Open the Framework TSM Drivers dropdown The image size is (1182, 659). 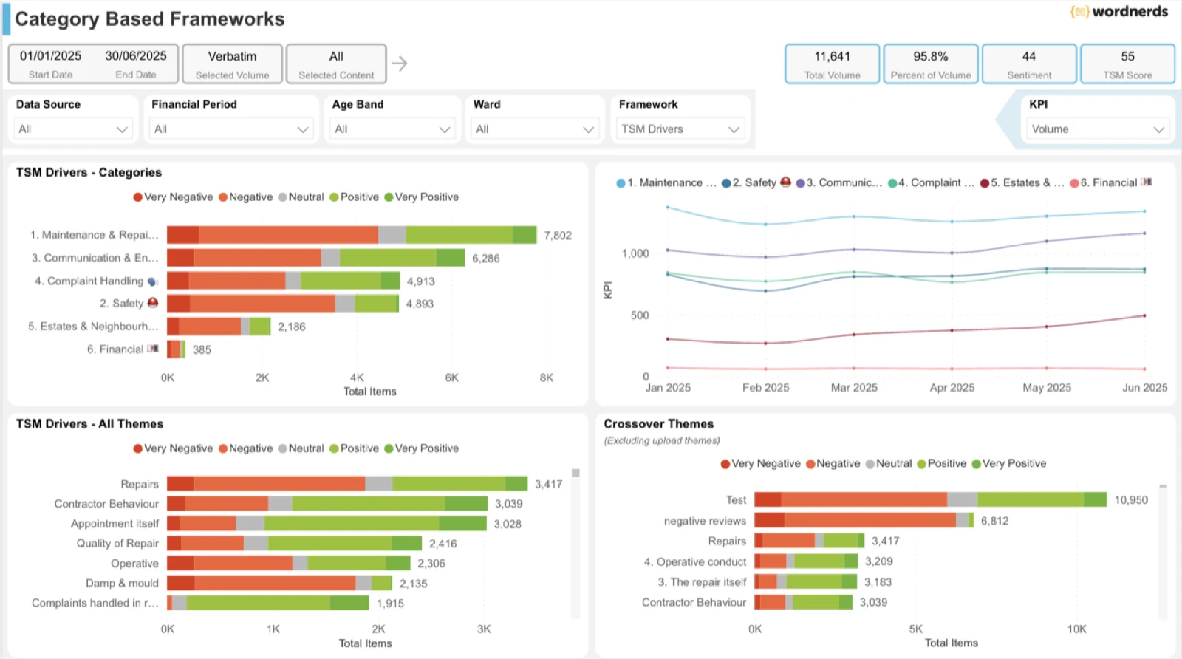[x=680, y=129]
